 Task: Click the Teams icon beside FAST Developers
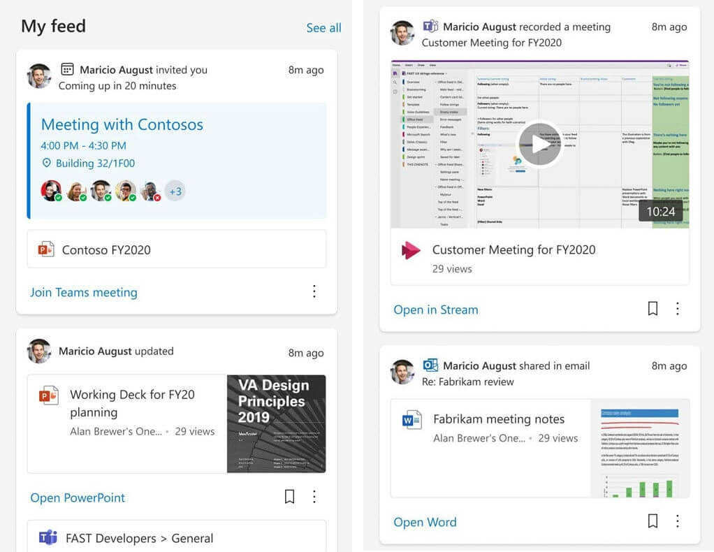[x=48, y=537]
